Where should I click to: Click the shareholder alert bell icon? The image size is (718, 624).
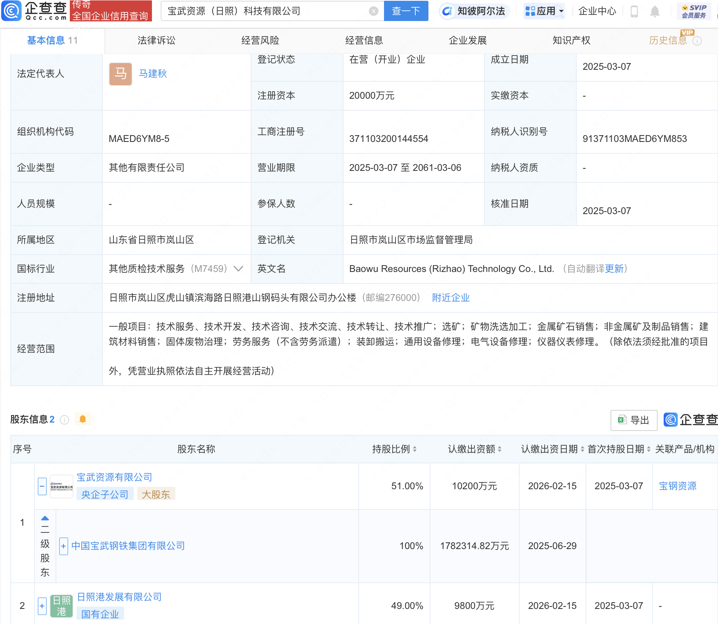[83, 419]
